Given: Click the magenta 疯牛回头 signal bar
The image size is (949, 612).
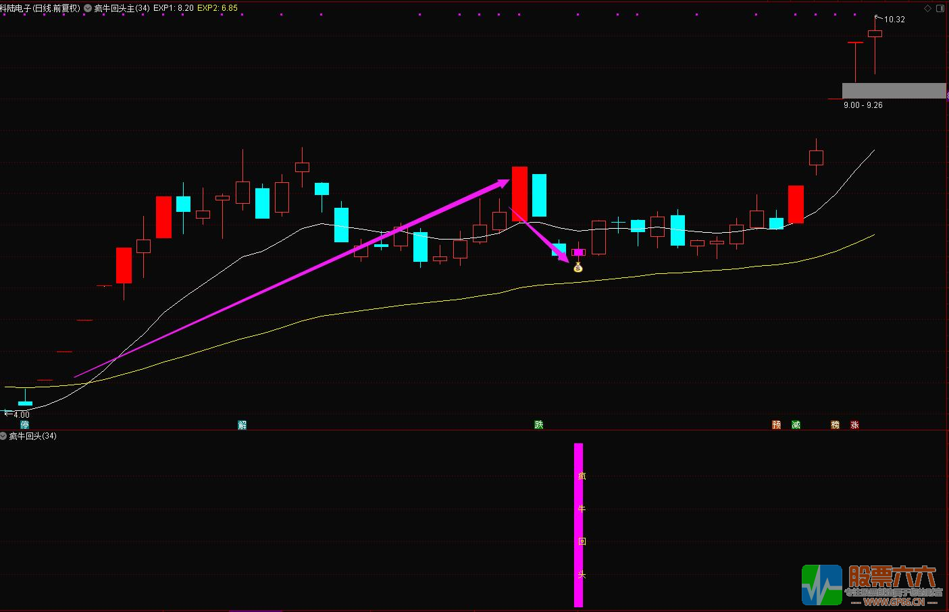Looking at the screenshot, I should click(x=578, y=524).
